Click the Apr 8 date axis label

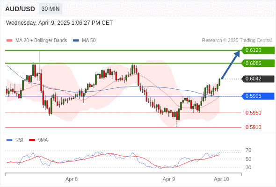(x=72, y=179)
